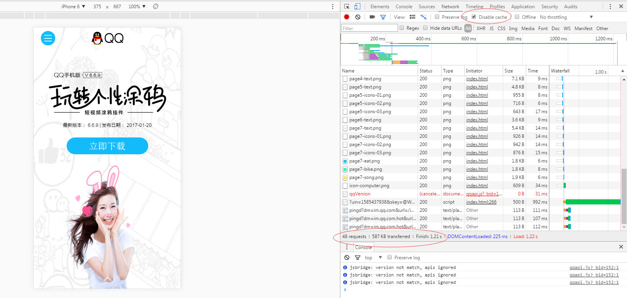Open the Timeline tab
Viewport: 627px width, 298px height.
(x=474, y=6)
